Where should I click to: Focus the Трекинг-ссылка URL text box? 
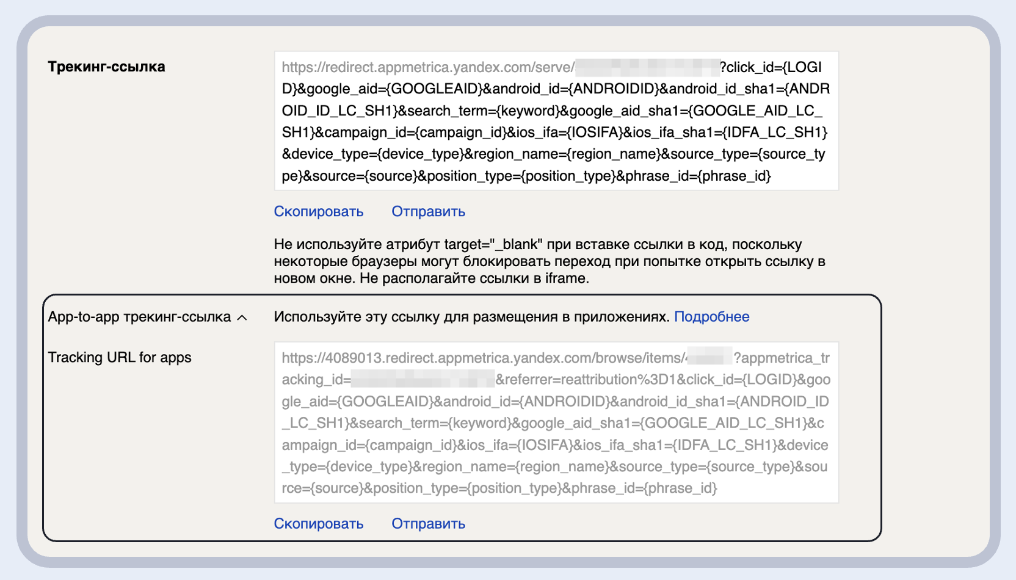click(x=556, y=121)
